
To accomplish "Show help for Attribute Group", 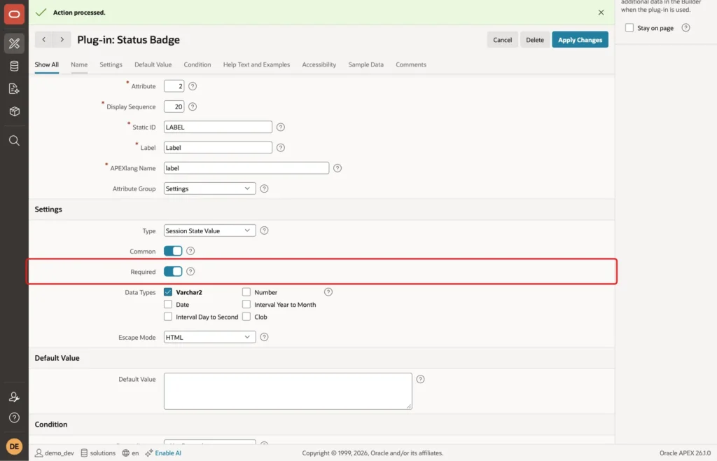I will pos(264,188).
